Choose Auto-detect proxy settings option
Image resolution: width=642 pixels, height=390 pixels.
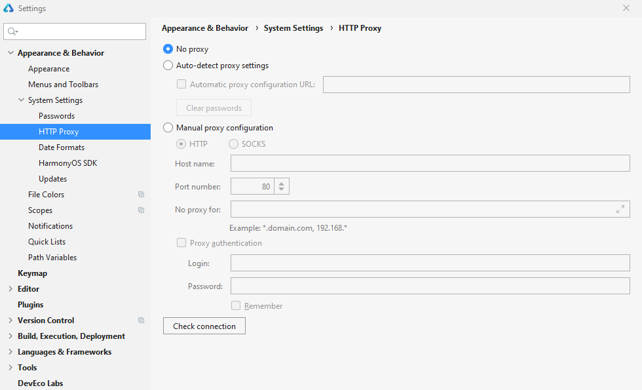[168, 66]
